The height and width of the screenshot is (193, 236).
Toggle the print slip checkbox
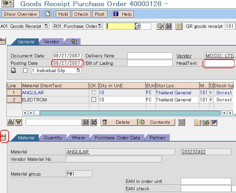25,70
